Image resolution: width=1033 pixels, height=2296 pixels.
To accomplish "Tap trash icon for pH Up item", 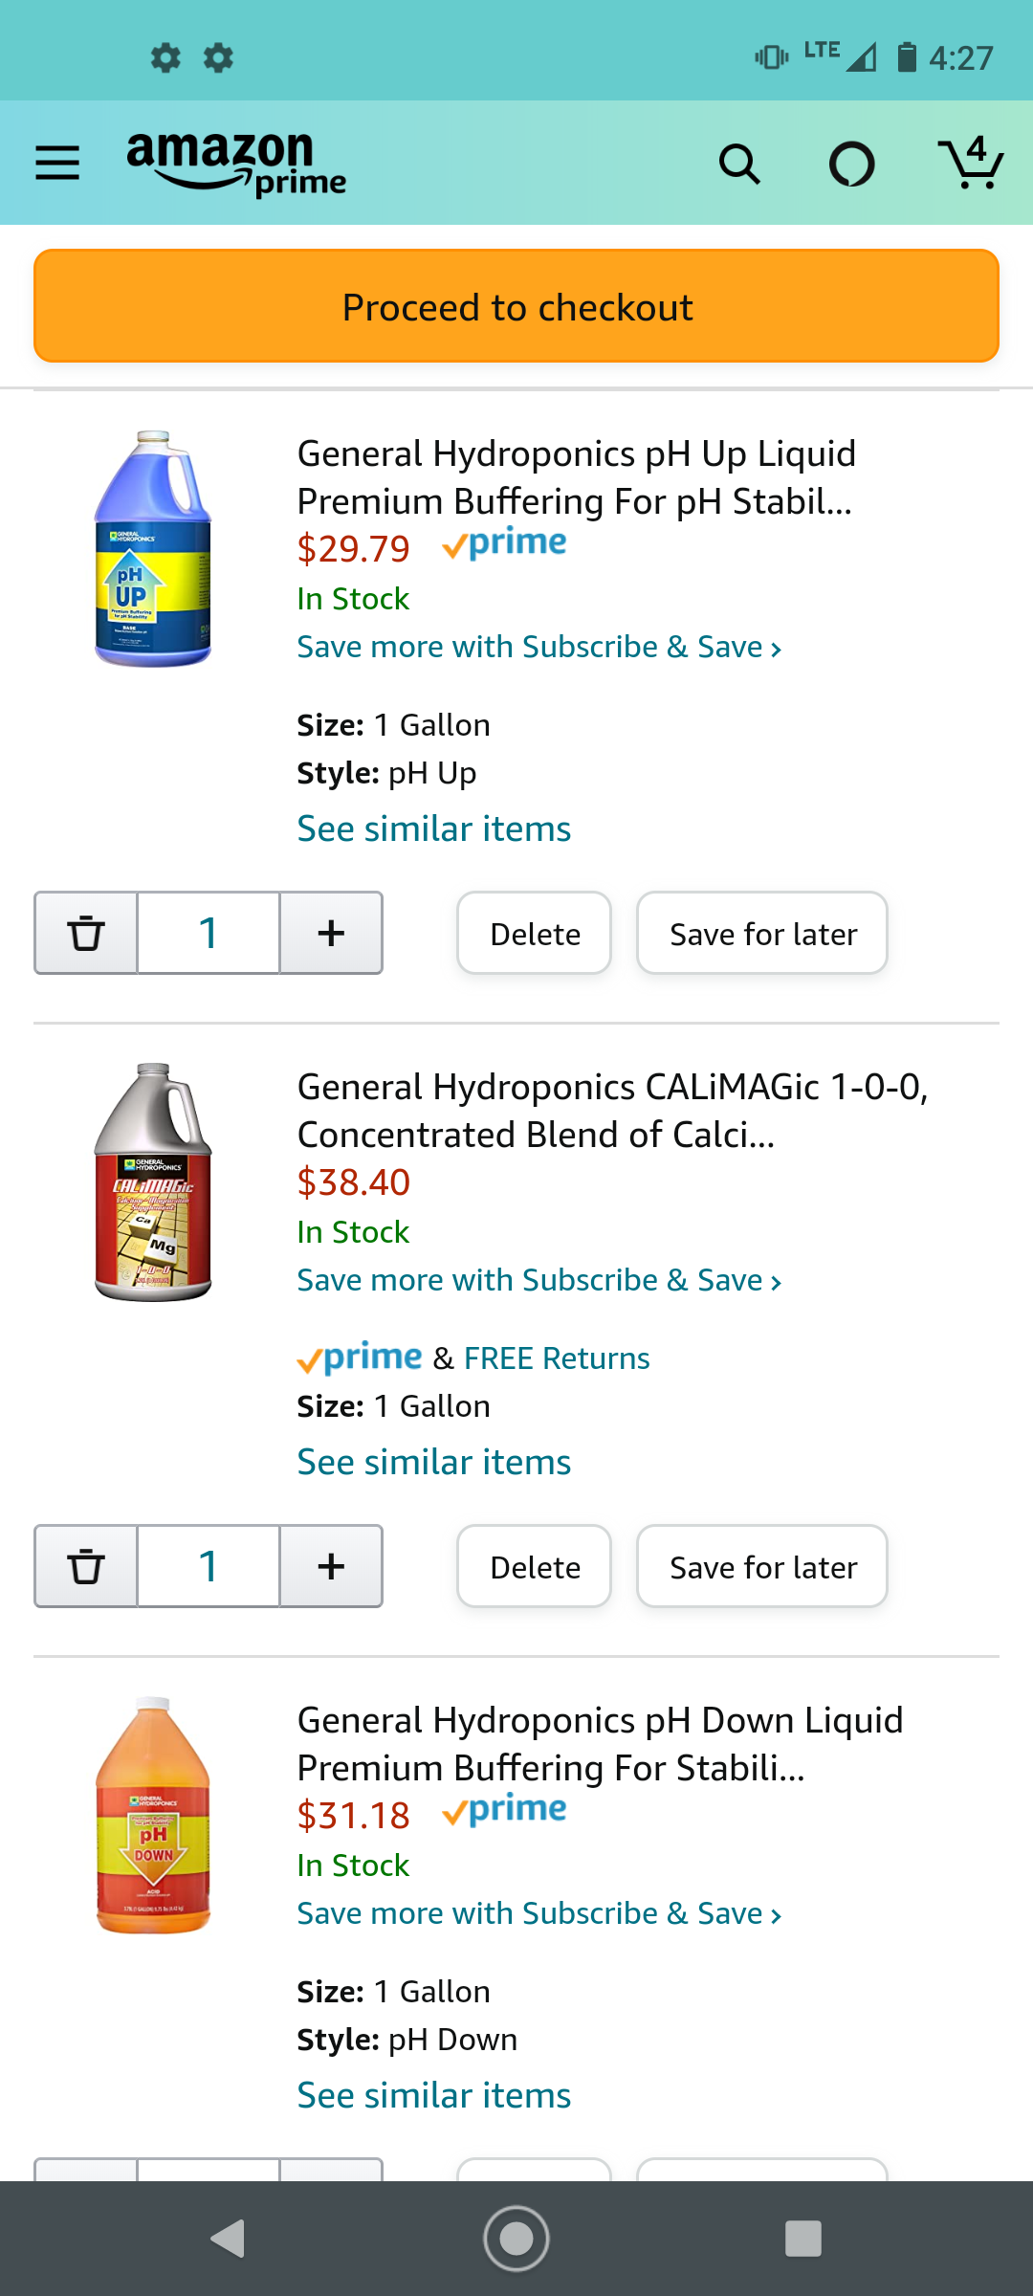I will 86,933.
